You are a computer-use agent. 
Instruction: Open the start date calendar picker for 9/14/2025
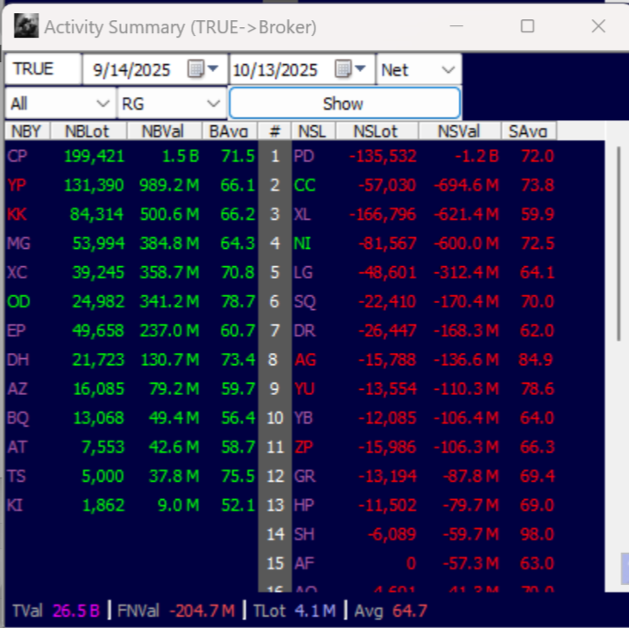(x=202, y=69)
